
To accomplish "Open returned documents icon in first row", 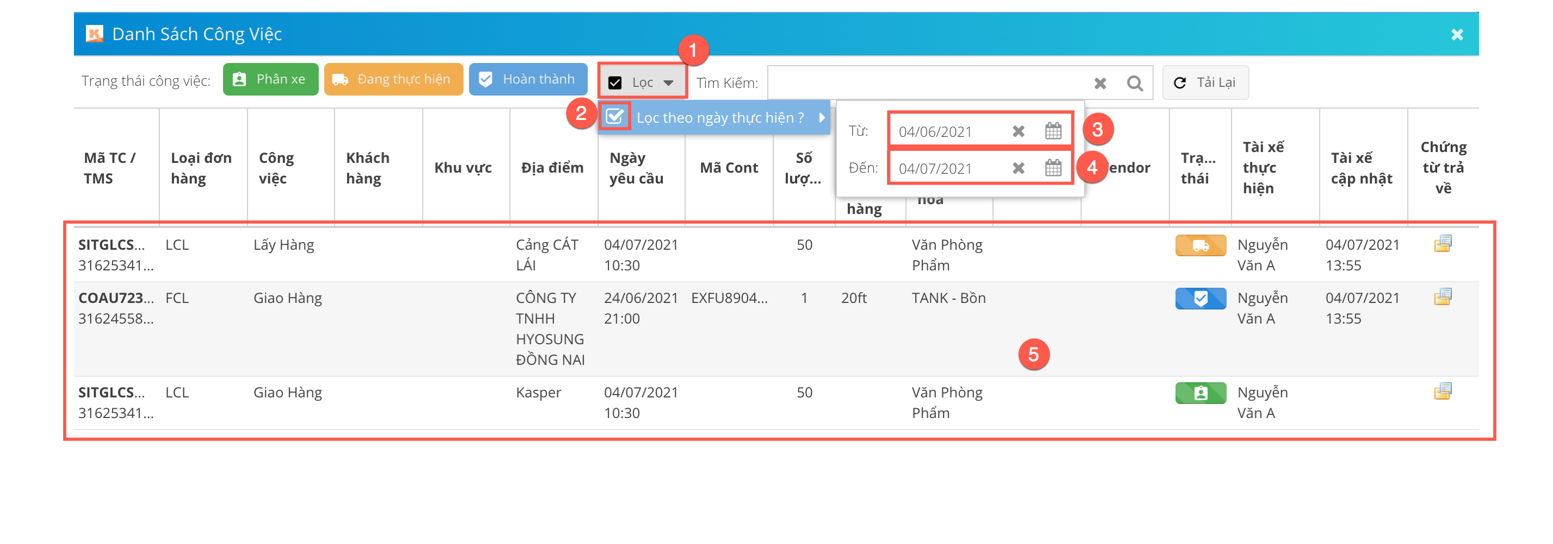I will pos(1442,244).
